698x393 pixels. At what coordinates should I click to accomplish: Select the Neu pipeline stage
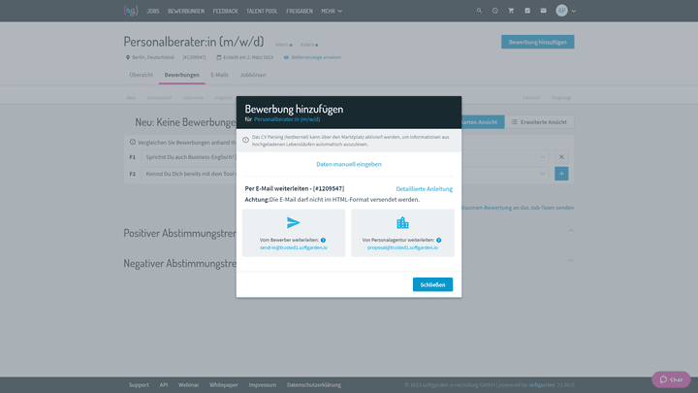131,98
